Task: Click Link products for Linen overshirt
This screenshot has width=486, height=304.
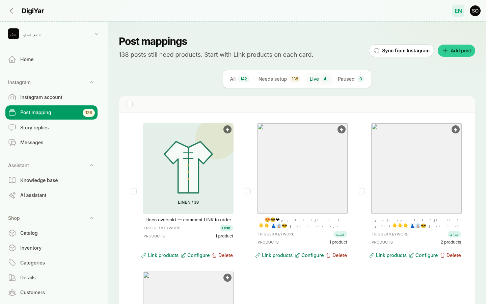Action: coord(160,255)
